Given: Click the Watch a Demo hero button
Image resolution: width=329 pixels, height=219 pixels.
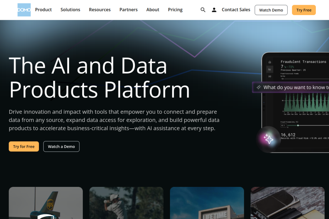Looking at the screenshot, I should tap(61, 146).
